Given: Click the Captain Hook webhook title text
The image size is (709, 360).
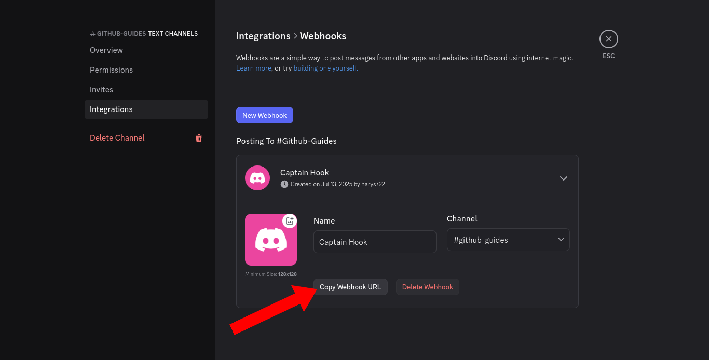Looking at the screenshot, I should pos(305,172).
